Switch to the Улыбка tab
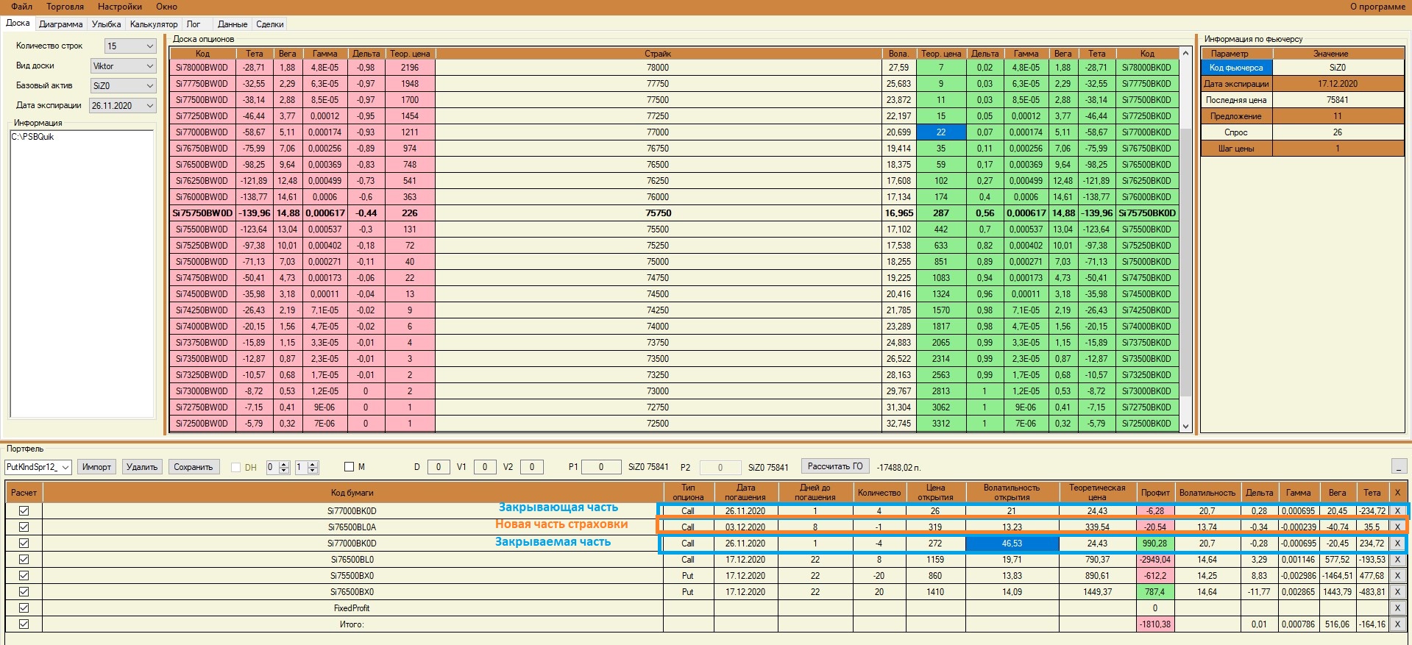Viewport: 1412px width, 645px height. point(106,24)
